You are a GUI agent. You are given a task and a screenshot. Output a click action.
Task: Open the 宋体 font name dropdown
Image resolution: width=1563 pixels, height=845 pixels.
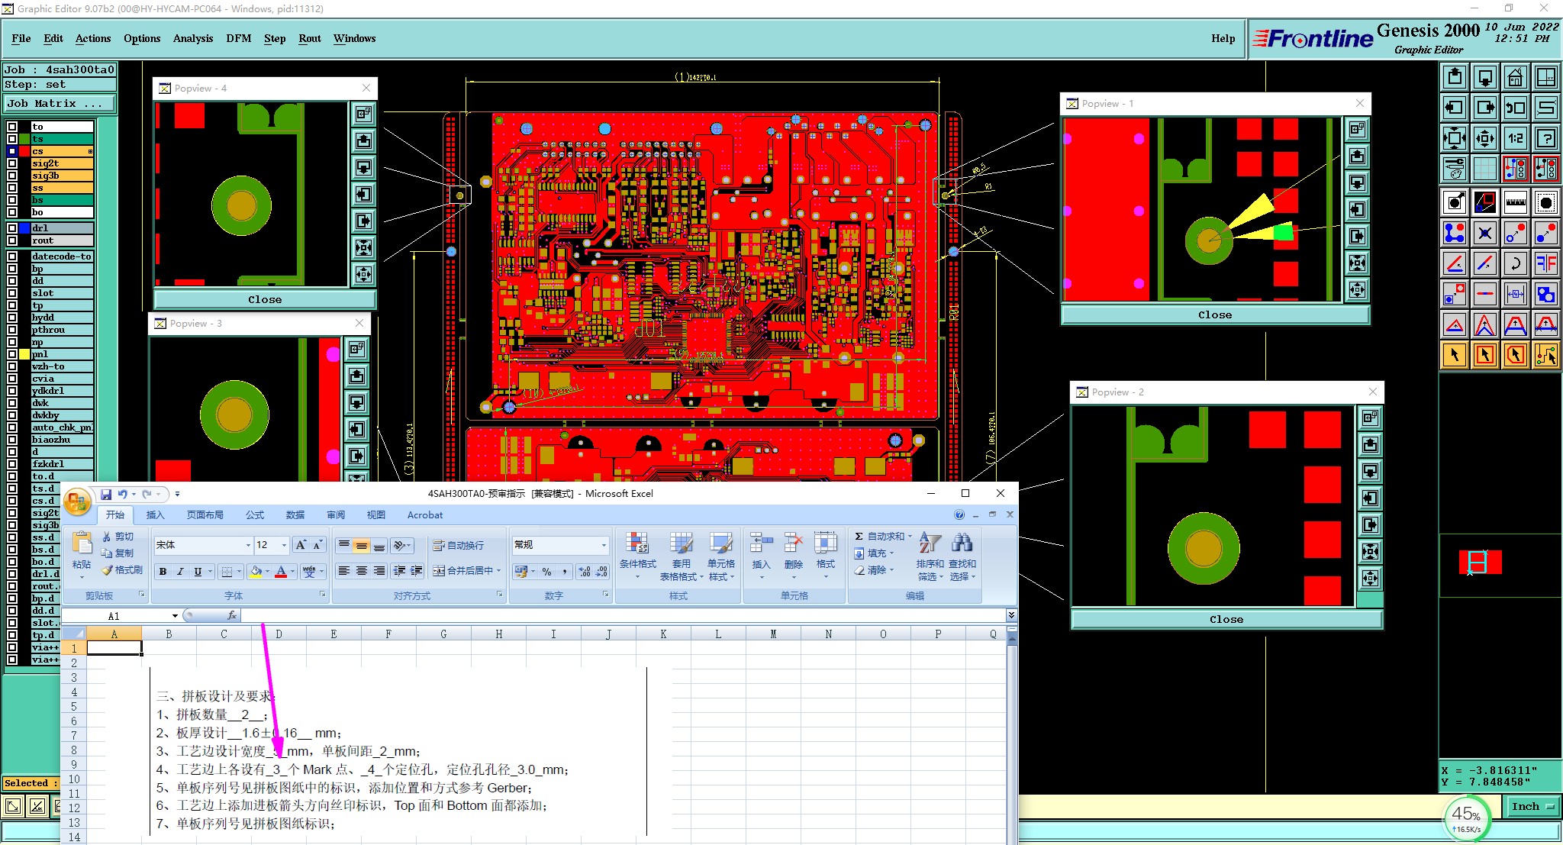coord(248,545)
